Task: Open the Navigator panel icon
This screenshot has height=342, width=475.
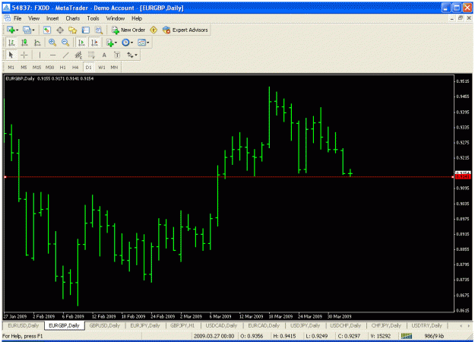Action: pyautogui.click(x=73, y=30)
